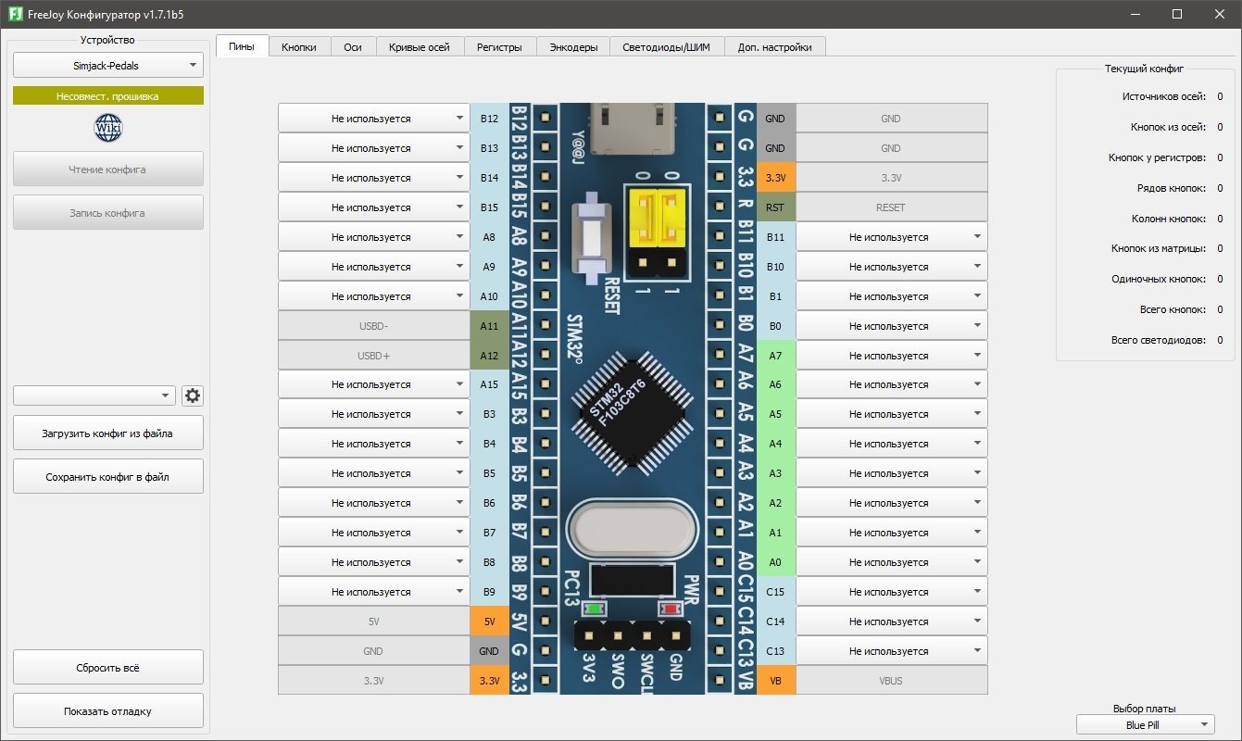
Task: Expand the pin B12 function dropdown
Action: coord(373,119)
